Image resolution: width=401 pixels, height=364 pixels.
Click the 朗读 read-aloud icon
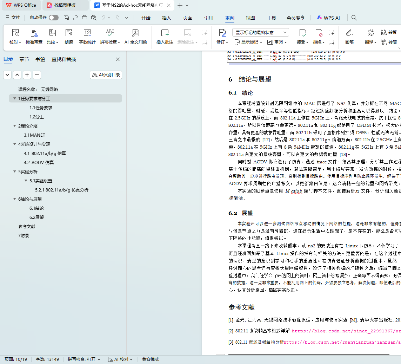[x=69, y=33]
